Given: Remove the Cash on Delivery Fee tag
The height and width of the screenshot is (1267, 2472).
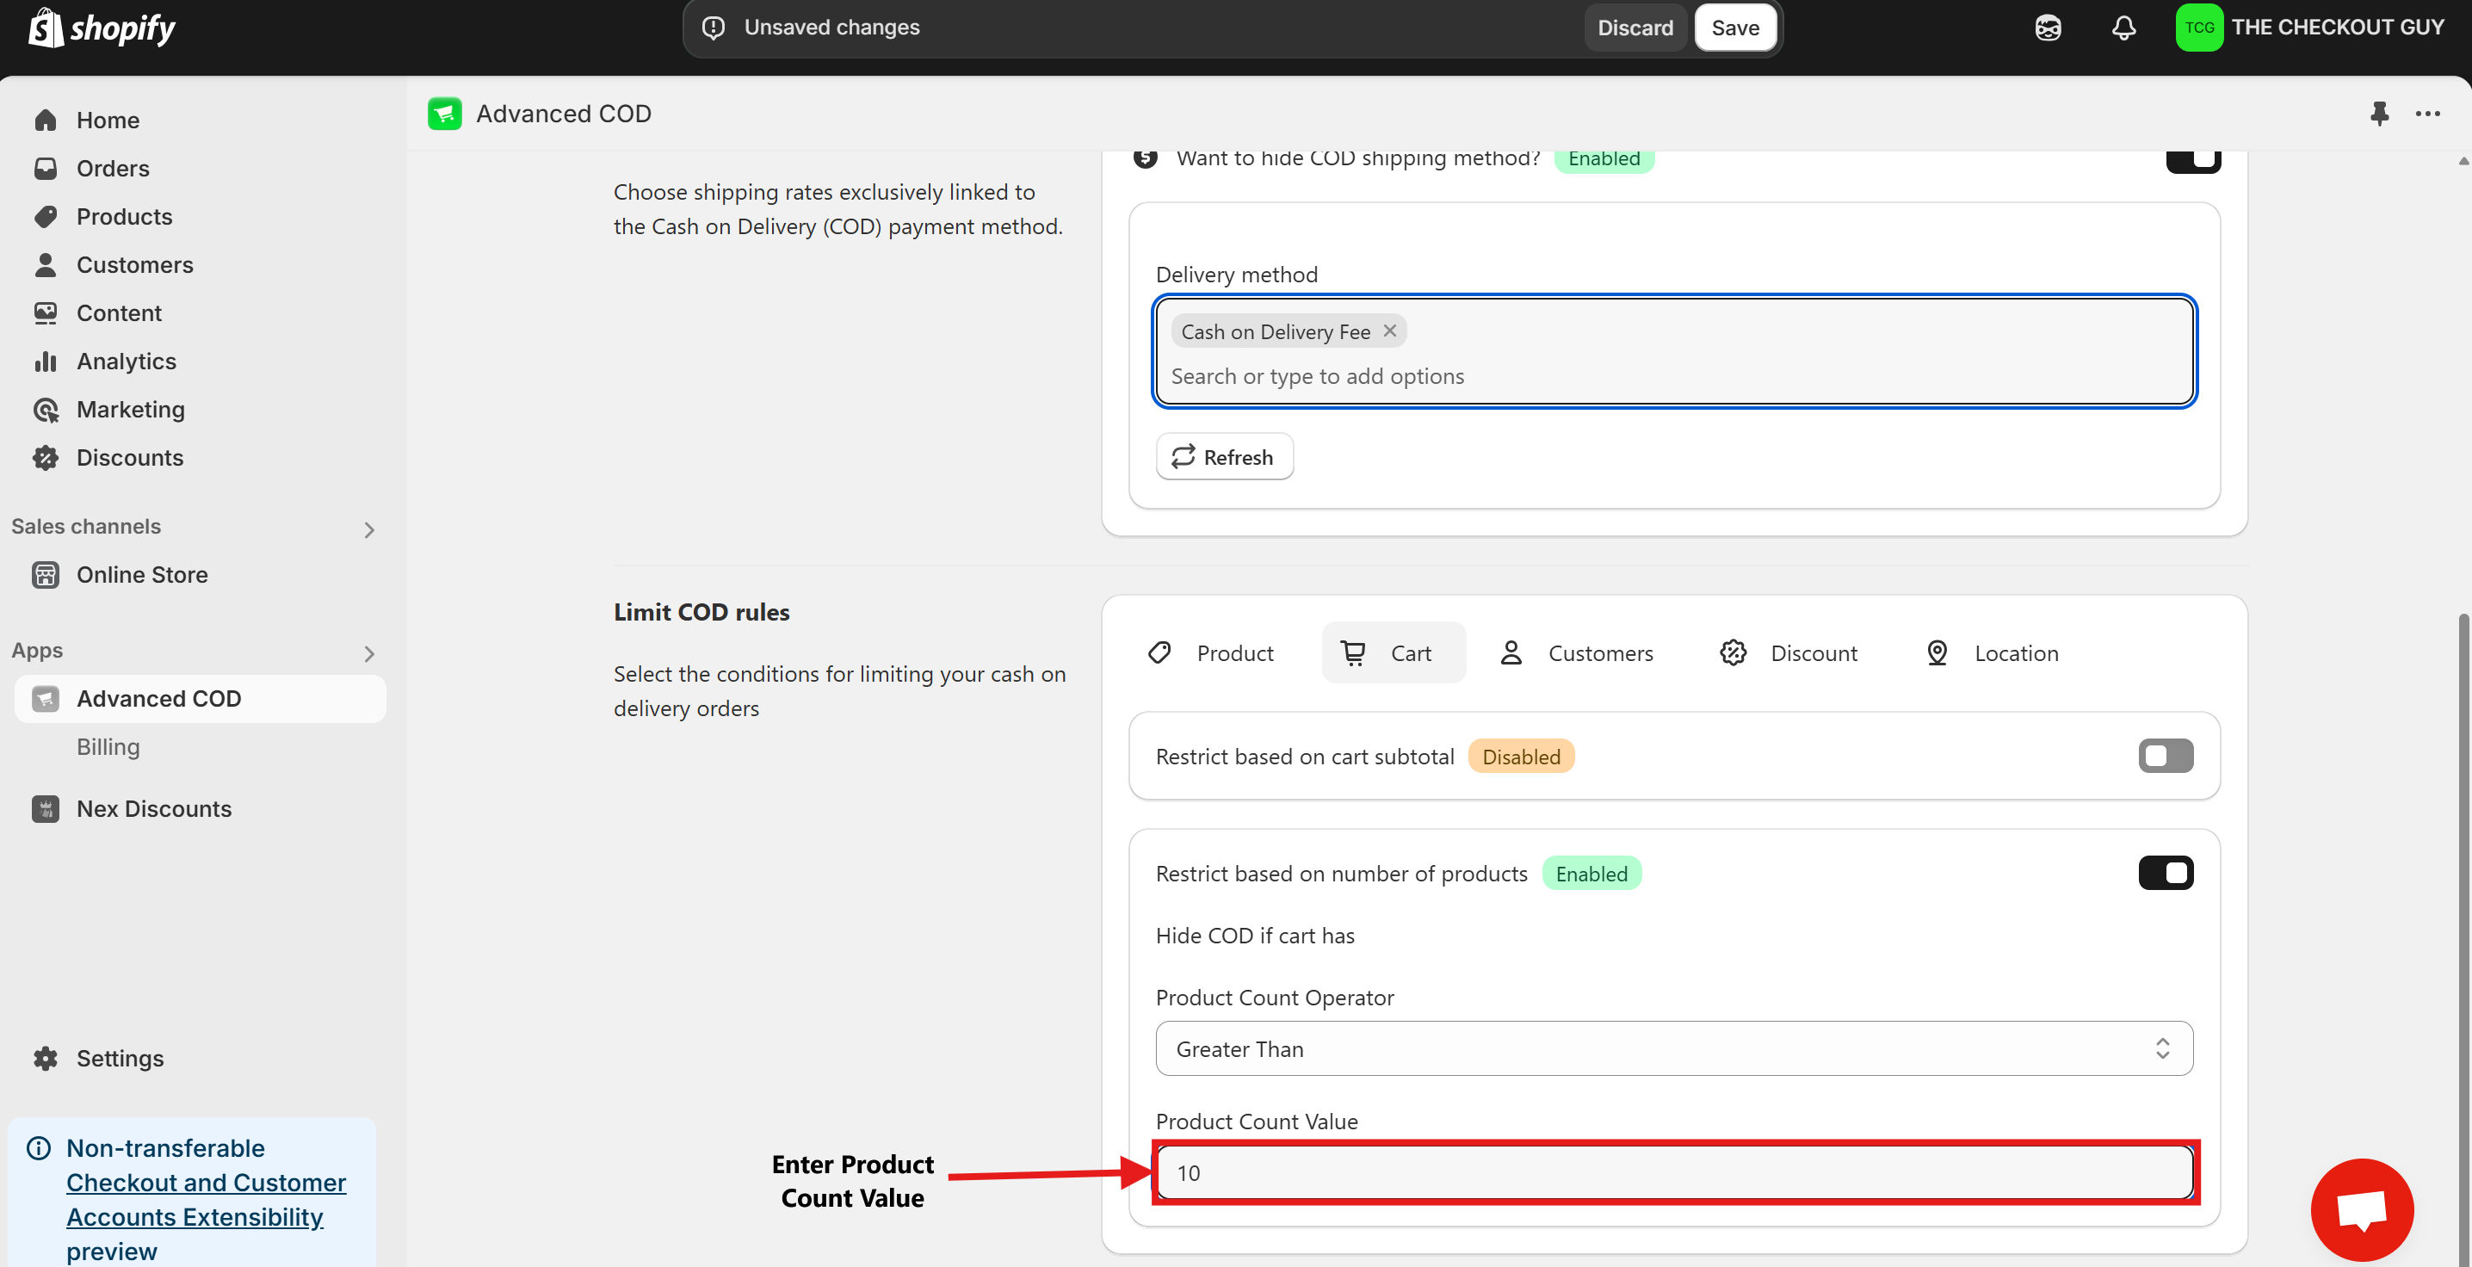Looking at the screenshot, I should click(1388, 331).
